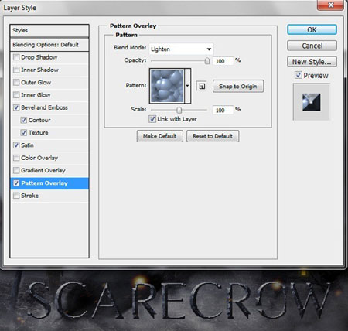Select the Color Overlay style entry
348x331 pixels.
(49, 158)
